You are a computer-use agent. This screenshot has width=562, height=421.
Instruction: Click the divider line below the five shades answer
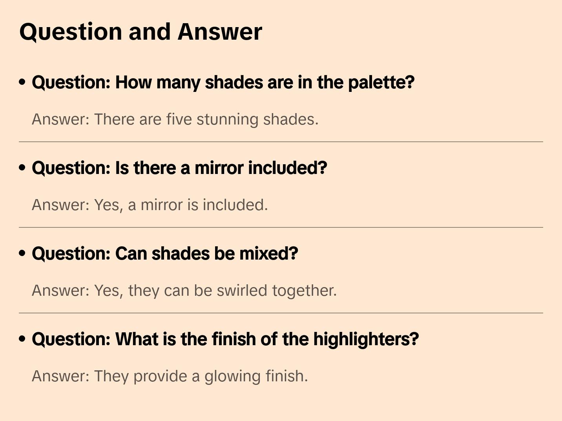click(281, 142)
